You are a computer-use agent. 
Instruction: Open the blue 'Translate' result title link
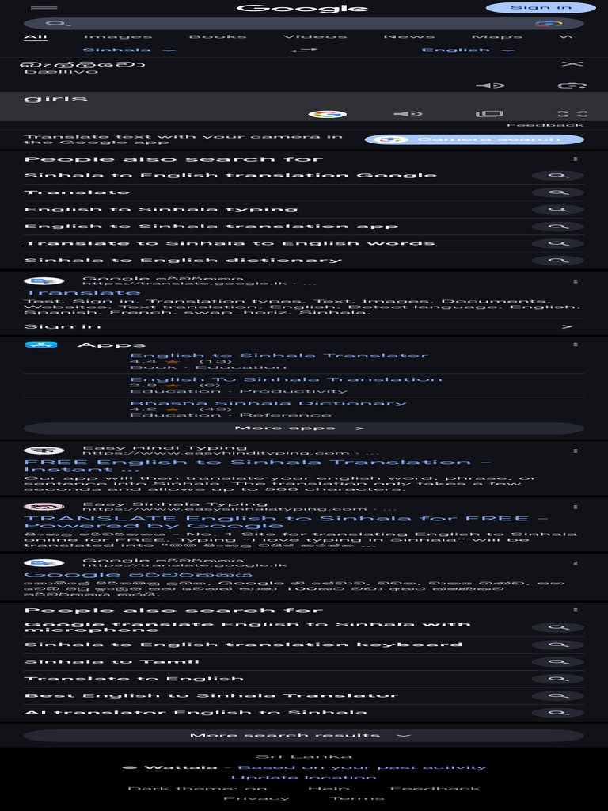point(82,293)
